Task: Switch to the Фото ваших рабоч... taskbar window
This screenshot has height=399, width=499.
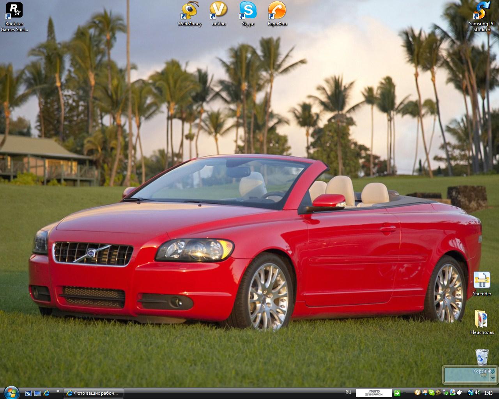Action: click(94, 393)
